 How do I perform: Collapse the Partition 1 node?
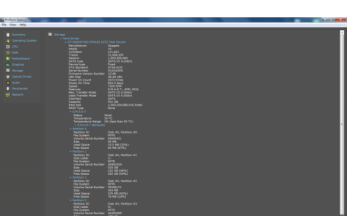click(x=70, y=151)
